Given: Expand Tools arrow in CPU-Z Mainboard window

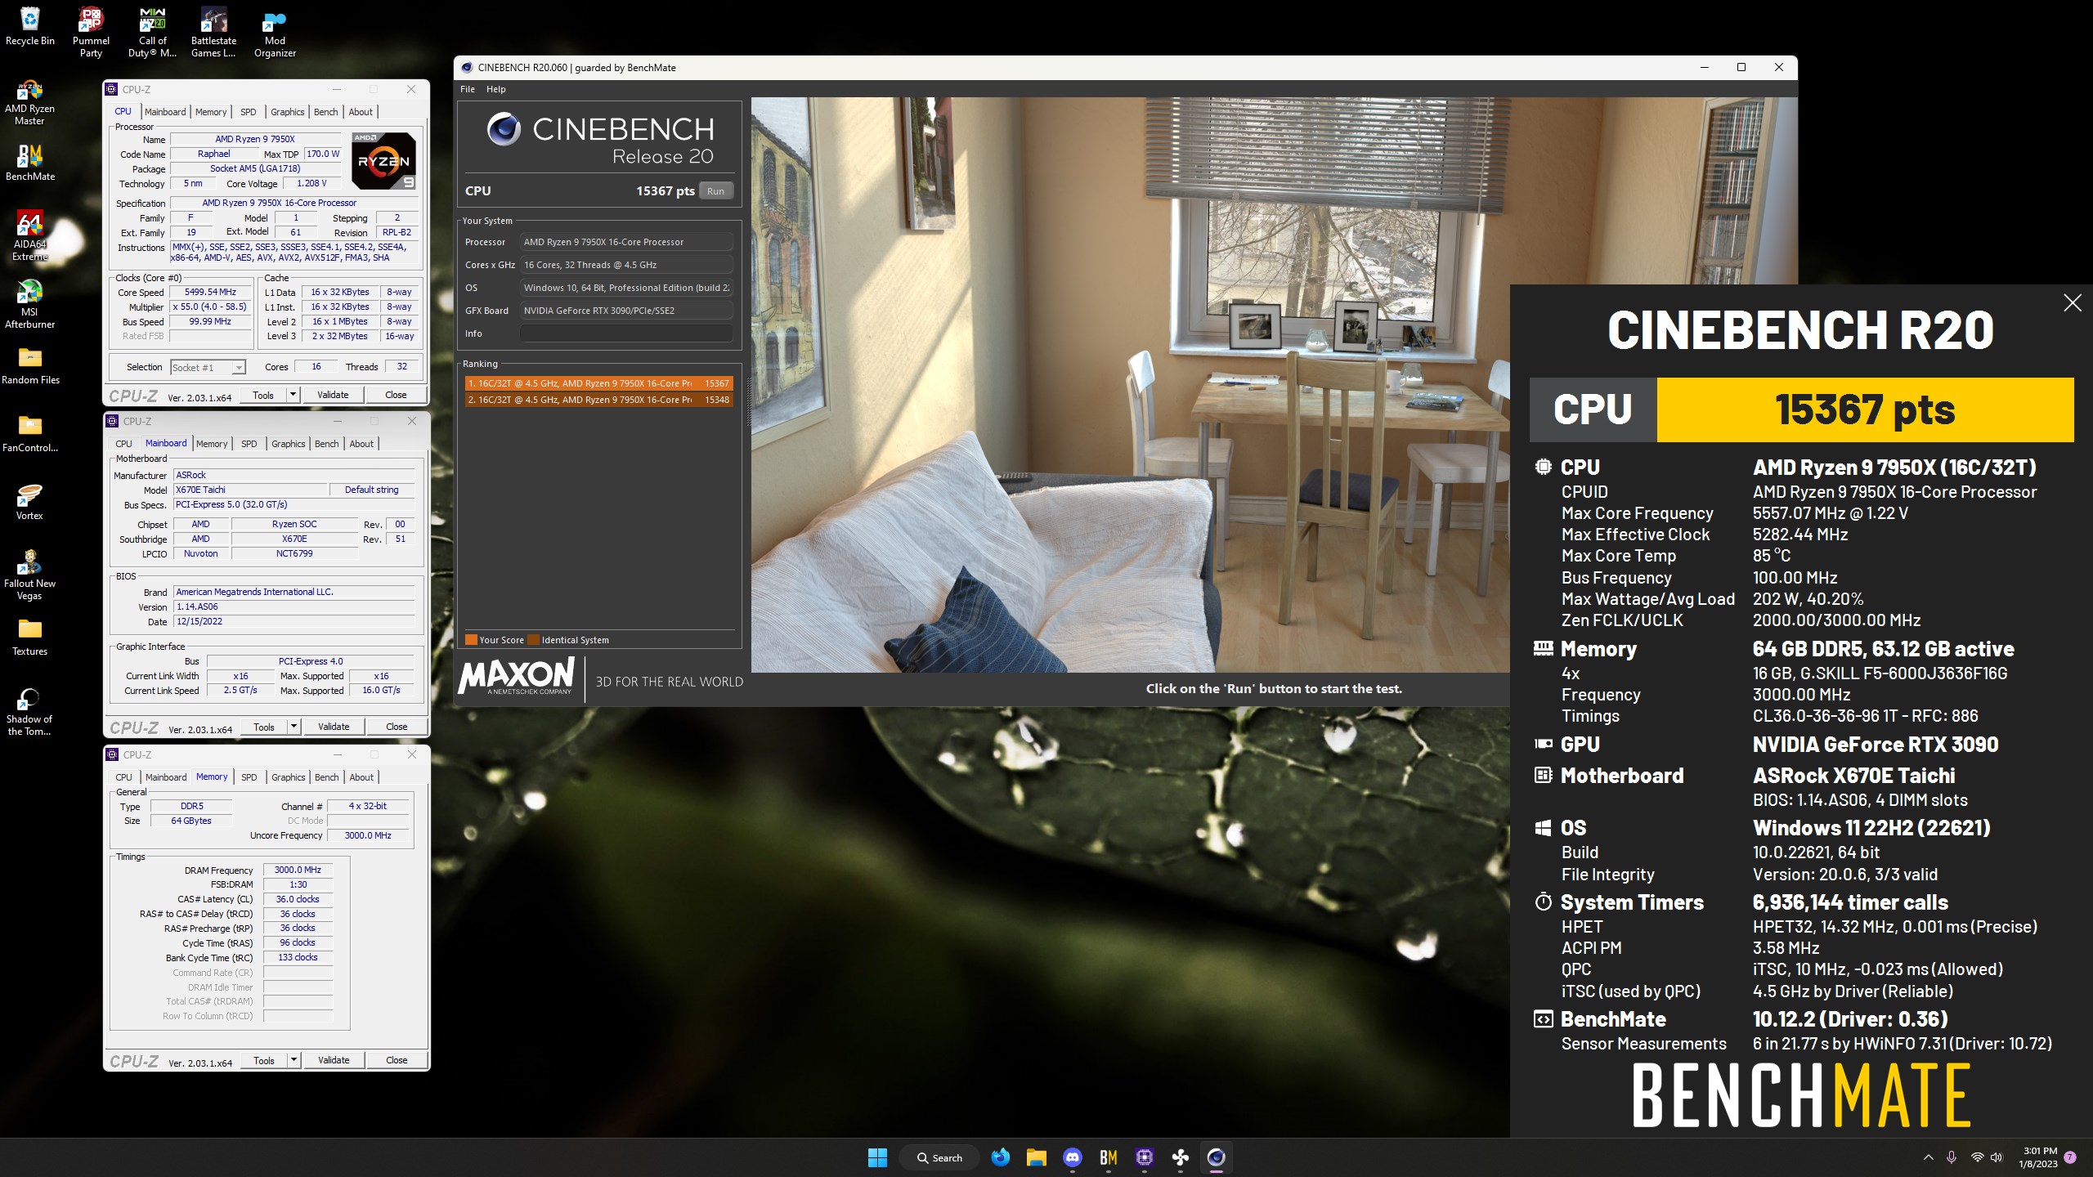Looking at the screenshot, I should click(294, 727).
